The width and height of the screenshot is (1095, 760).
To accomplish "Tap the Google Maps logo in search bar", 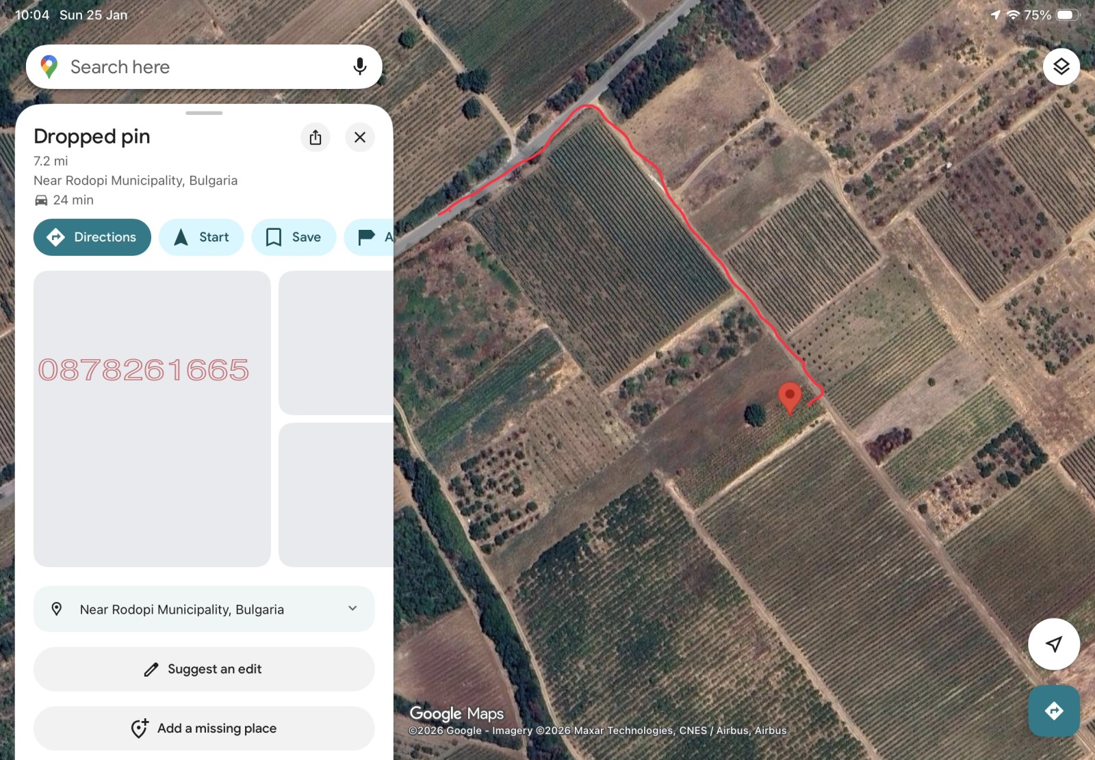I will tap(49, 67).
